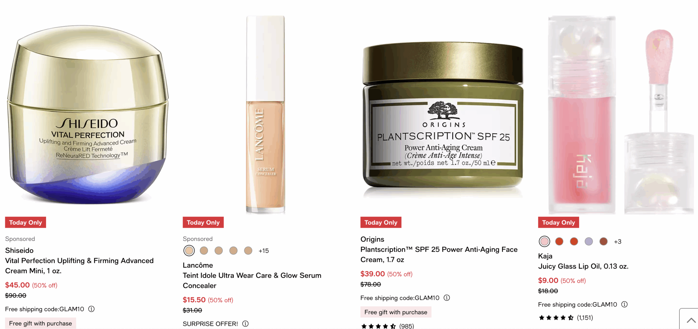Open info icon beside Shiseido free shipping code
This screenshot has width=698, height=329.
click(91, 309)
